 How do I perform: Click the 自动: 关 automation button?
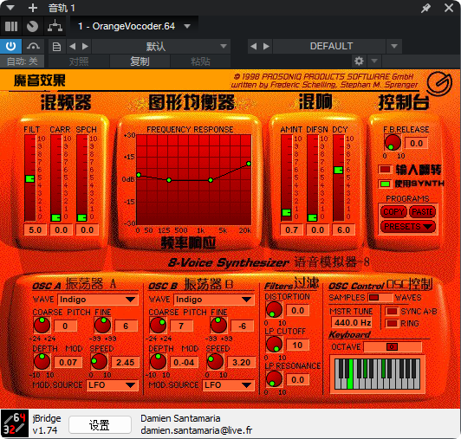[x=22, y=61]
